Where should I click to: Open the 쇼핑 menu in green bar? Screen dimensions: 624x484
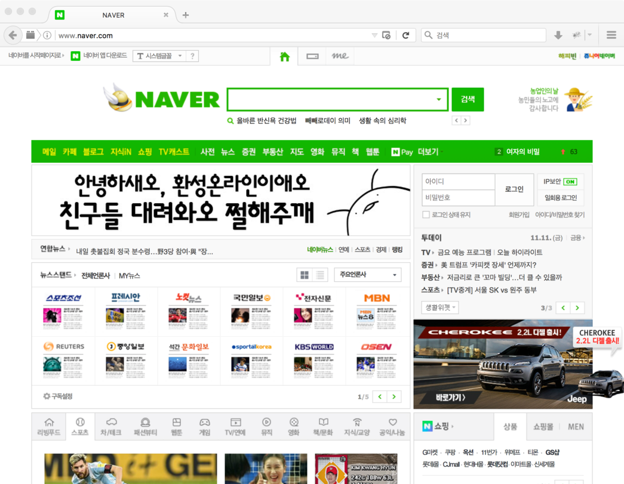coord(145,151)
